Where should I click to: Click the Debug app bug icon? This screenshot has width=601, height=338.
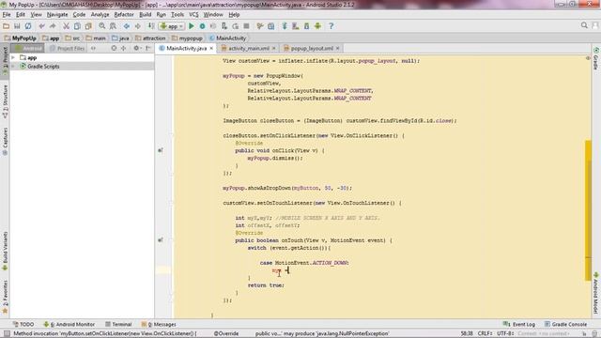(202, 26)
